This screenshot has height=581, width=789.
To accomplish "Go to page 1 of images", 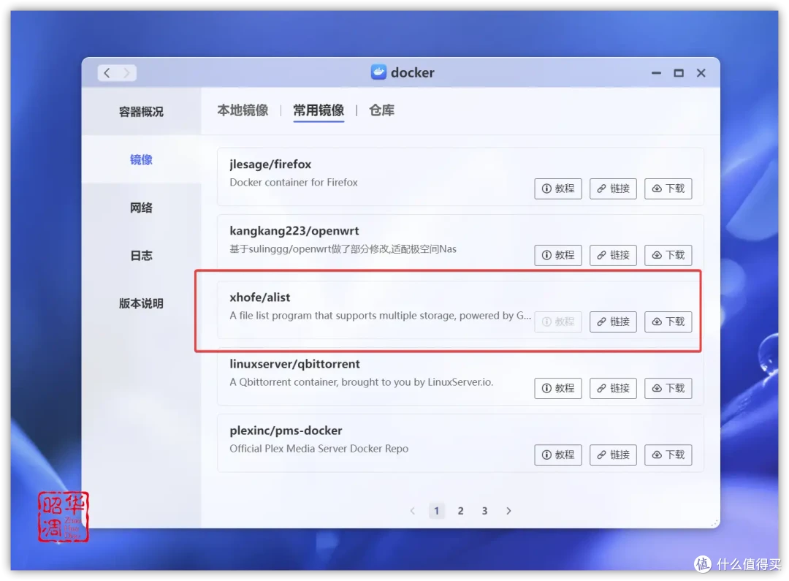I will point(436,511).
